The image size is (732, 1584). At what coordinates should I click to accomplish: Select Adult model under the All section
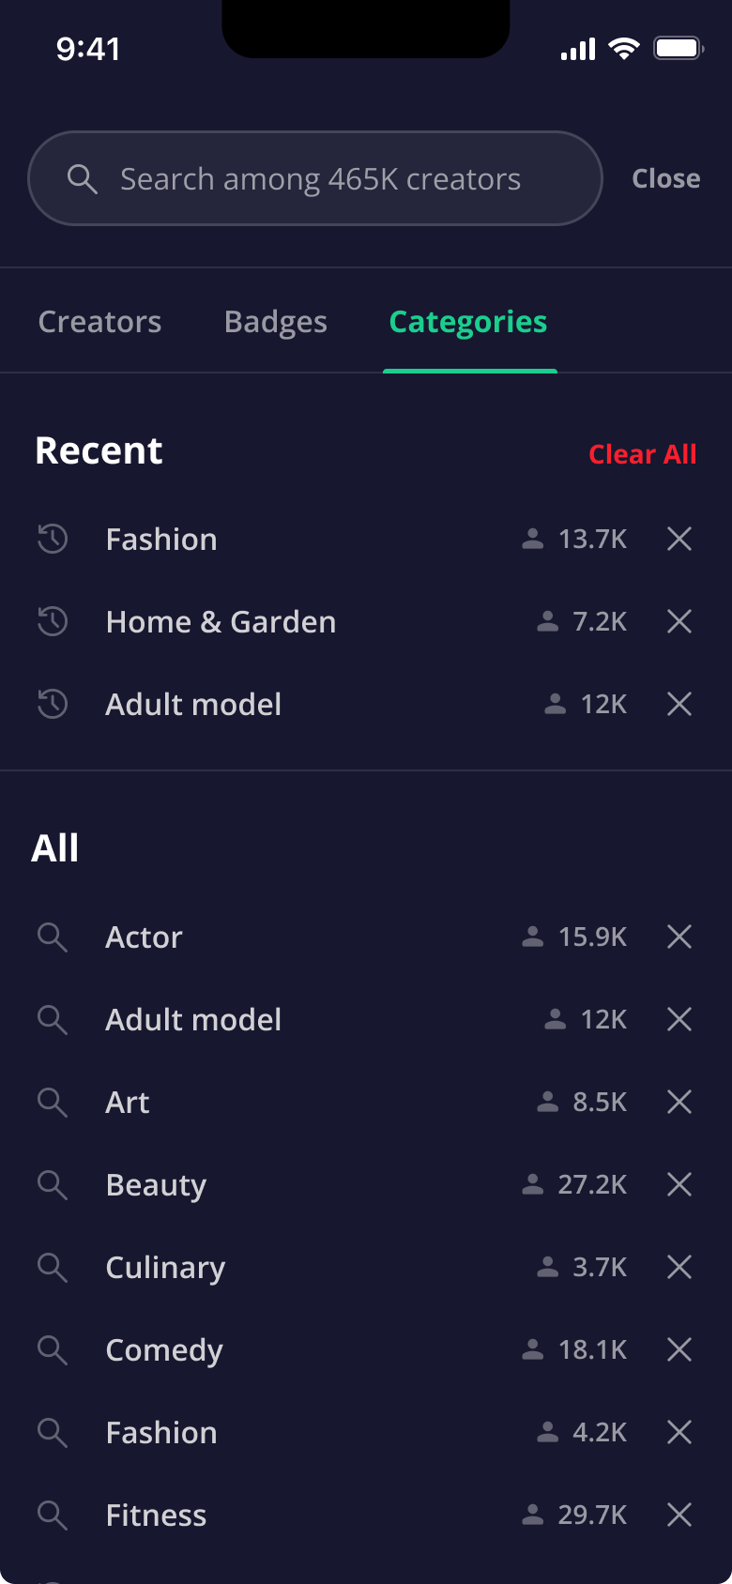[x=193, y=1019]
